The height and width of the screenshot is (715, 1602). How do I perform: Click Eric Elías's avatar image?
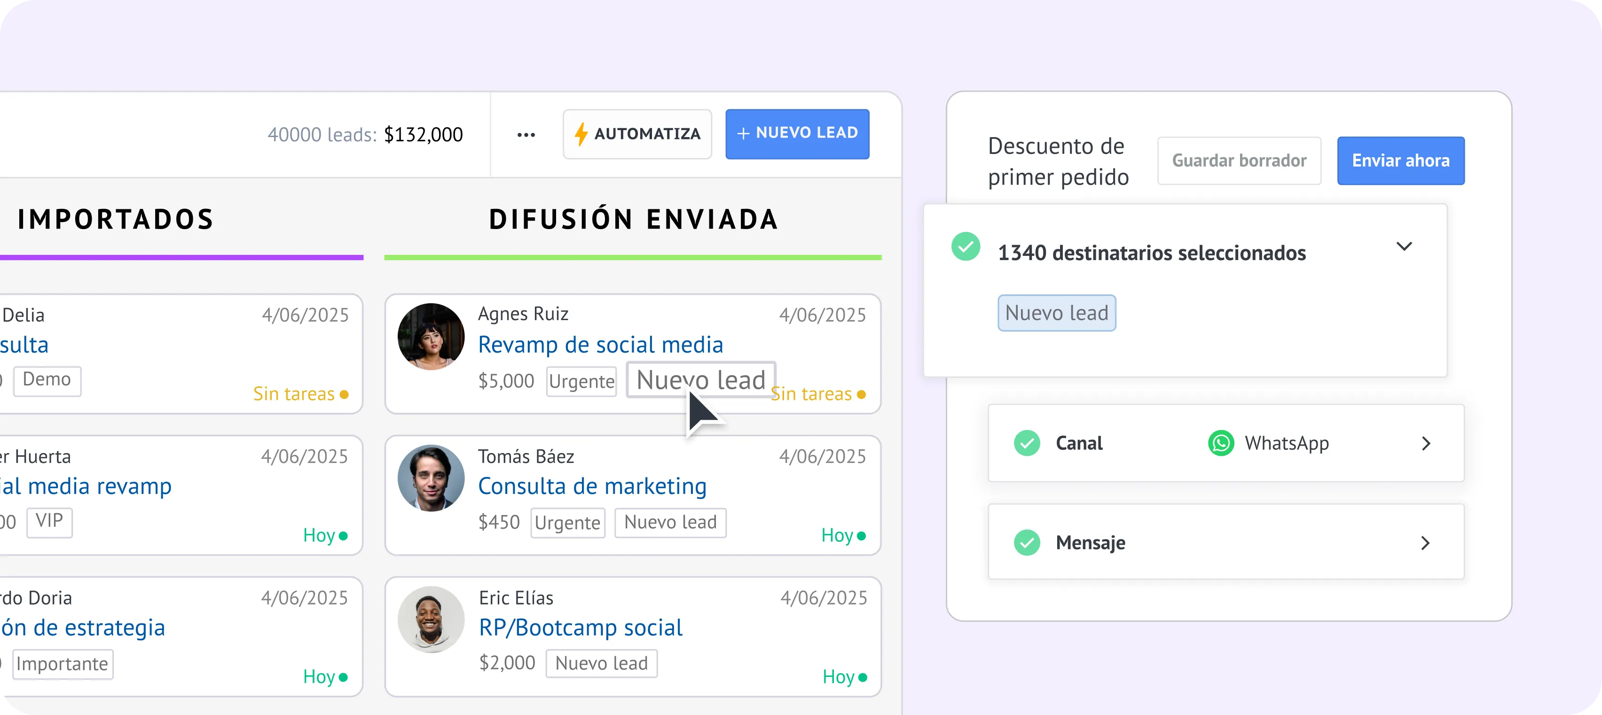[431, 619]
